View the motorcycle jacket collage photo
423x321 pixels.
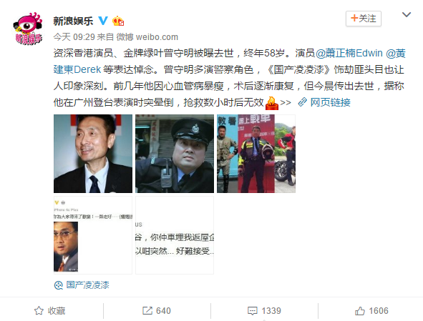pos(256,154)
